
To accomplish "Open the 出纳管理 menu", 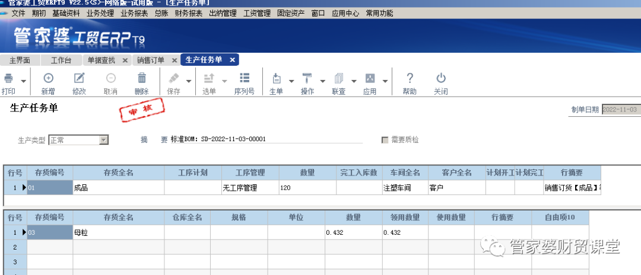I will coord(223,13).
